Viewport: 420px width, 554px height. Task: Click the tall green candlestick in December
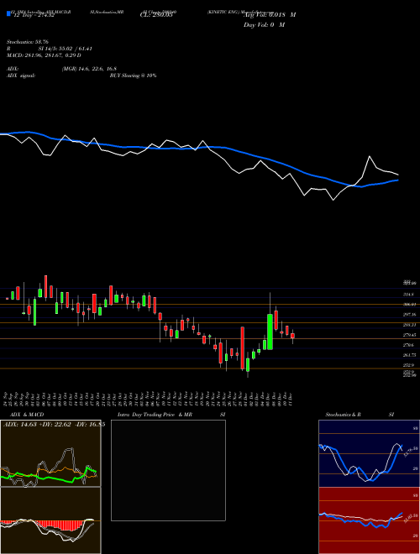tap(270, 332)
